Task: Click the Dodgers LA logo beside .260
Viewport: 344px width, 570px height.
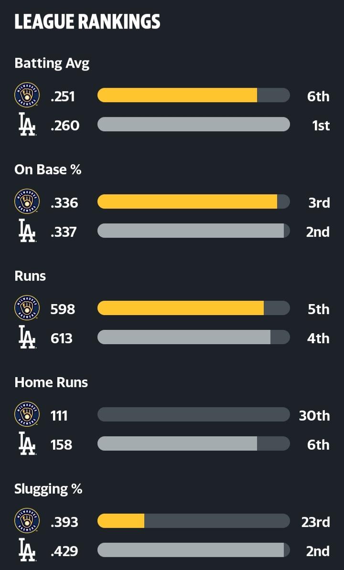Action: point(27,124)
